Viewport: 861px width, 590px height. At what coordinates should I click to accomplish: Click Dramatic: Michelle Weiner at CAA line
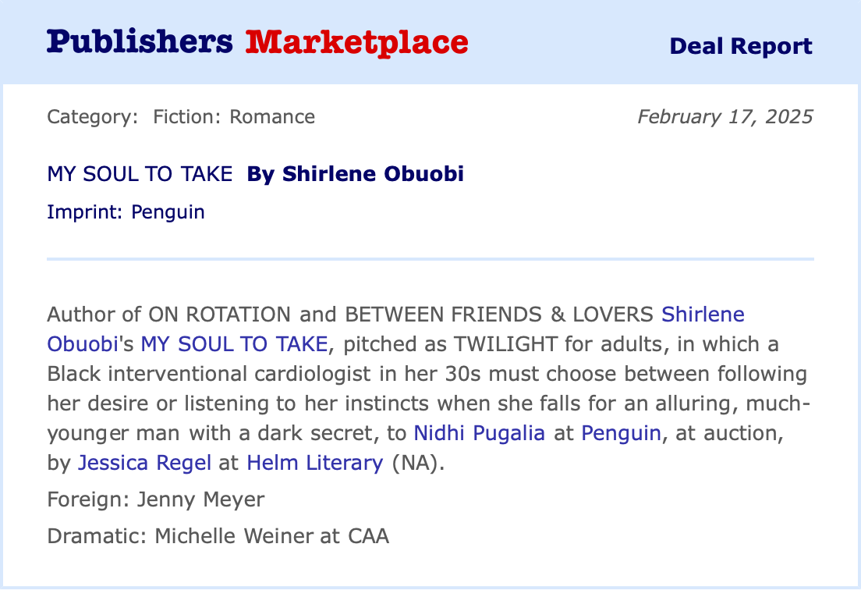(x=218, y=536)
